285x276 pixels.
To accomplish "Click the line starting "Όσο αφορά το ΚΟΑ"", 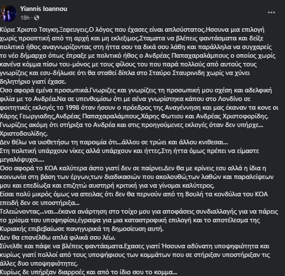I will pyautogui.click(x=133, y=168).
